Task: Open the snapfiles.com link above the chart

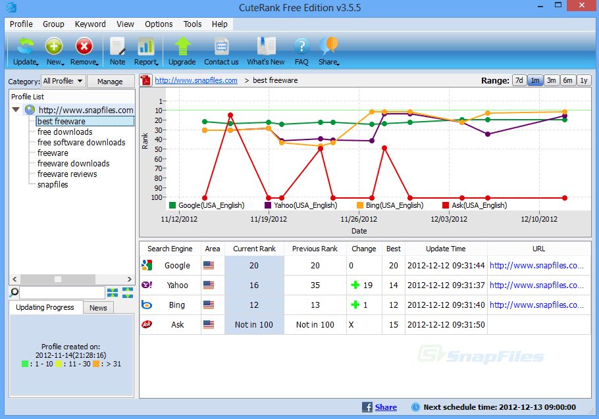Action: click(x=196, y=80)
